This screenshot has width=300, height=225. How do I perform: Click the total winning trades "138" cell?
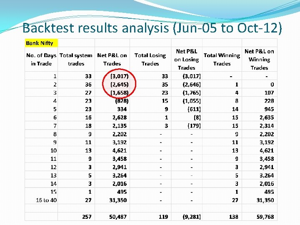click(234, 217)
